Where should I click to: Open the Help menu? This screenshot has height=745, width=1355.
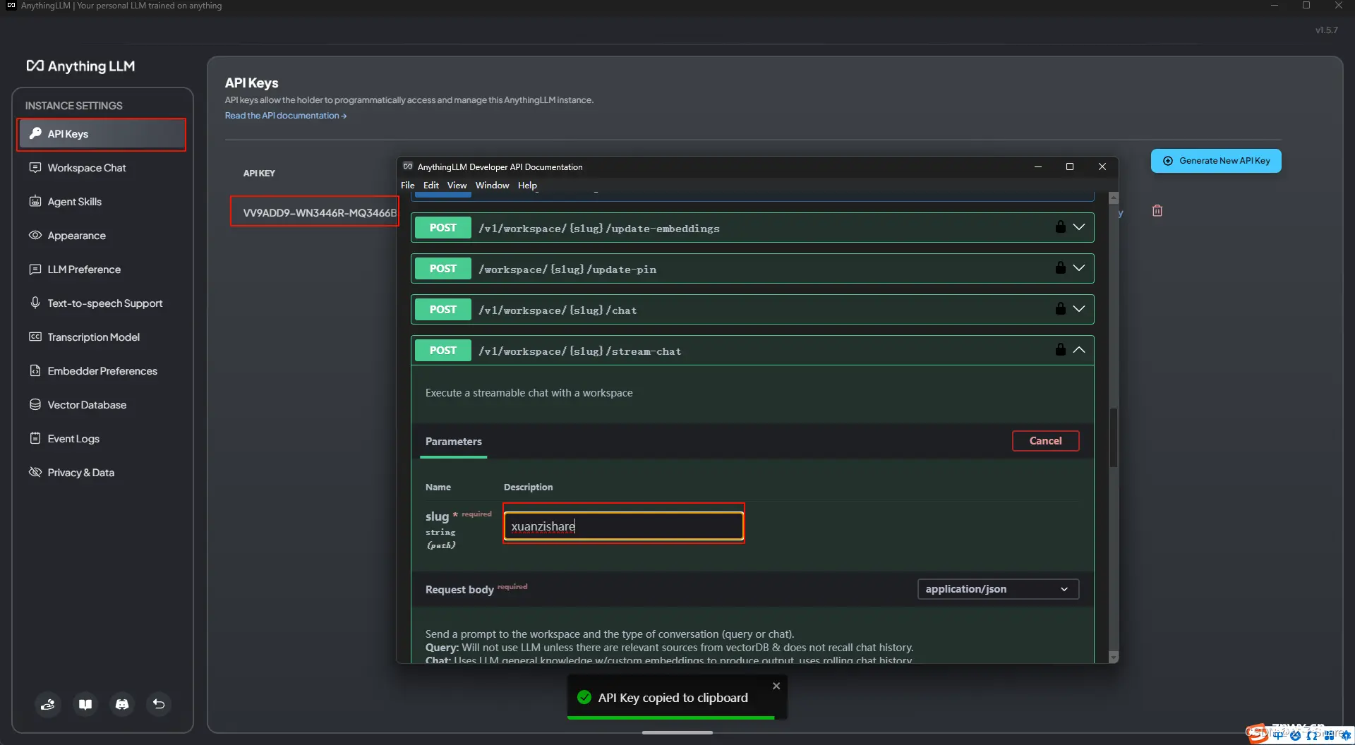pos(527,186)
